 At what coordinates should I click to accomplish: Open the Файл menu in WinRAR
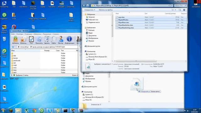(x=13, y=34)
